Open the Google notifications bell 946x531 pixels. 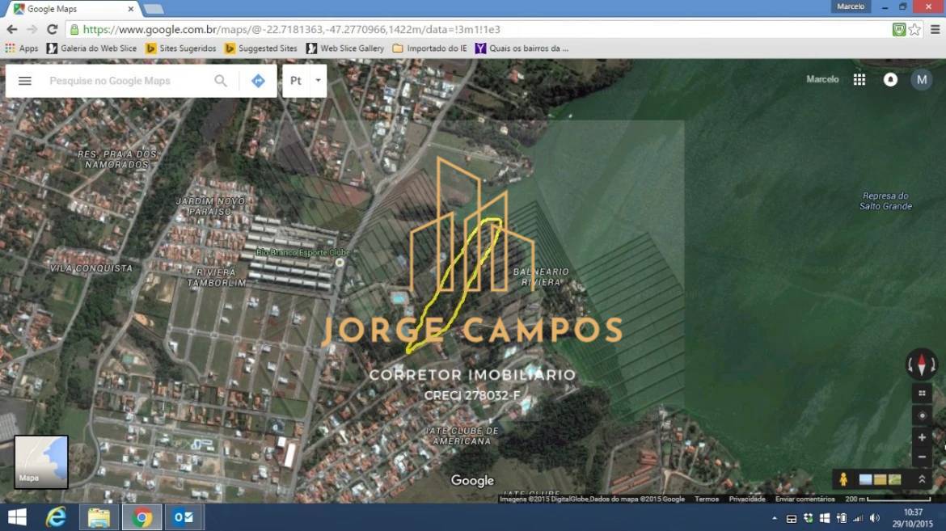890,80
